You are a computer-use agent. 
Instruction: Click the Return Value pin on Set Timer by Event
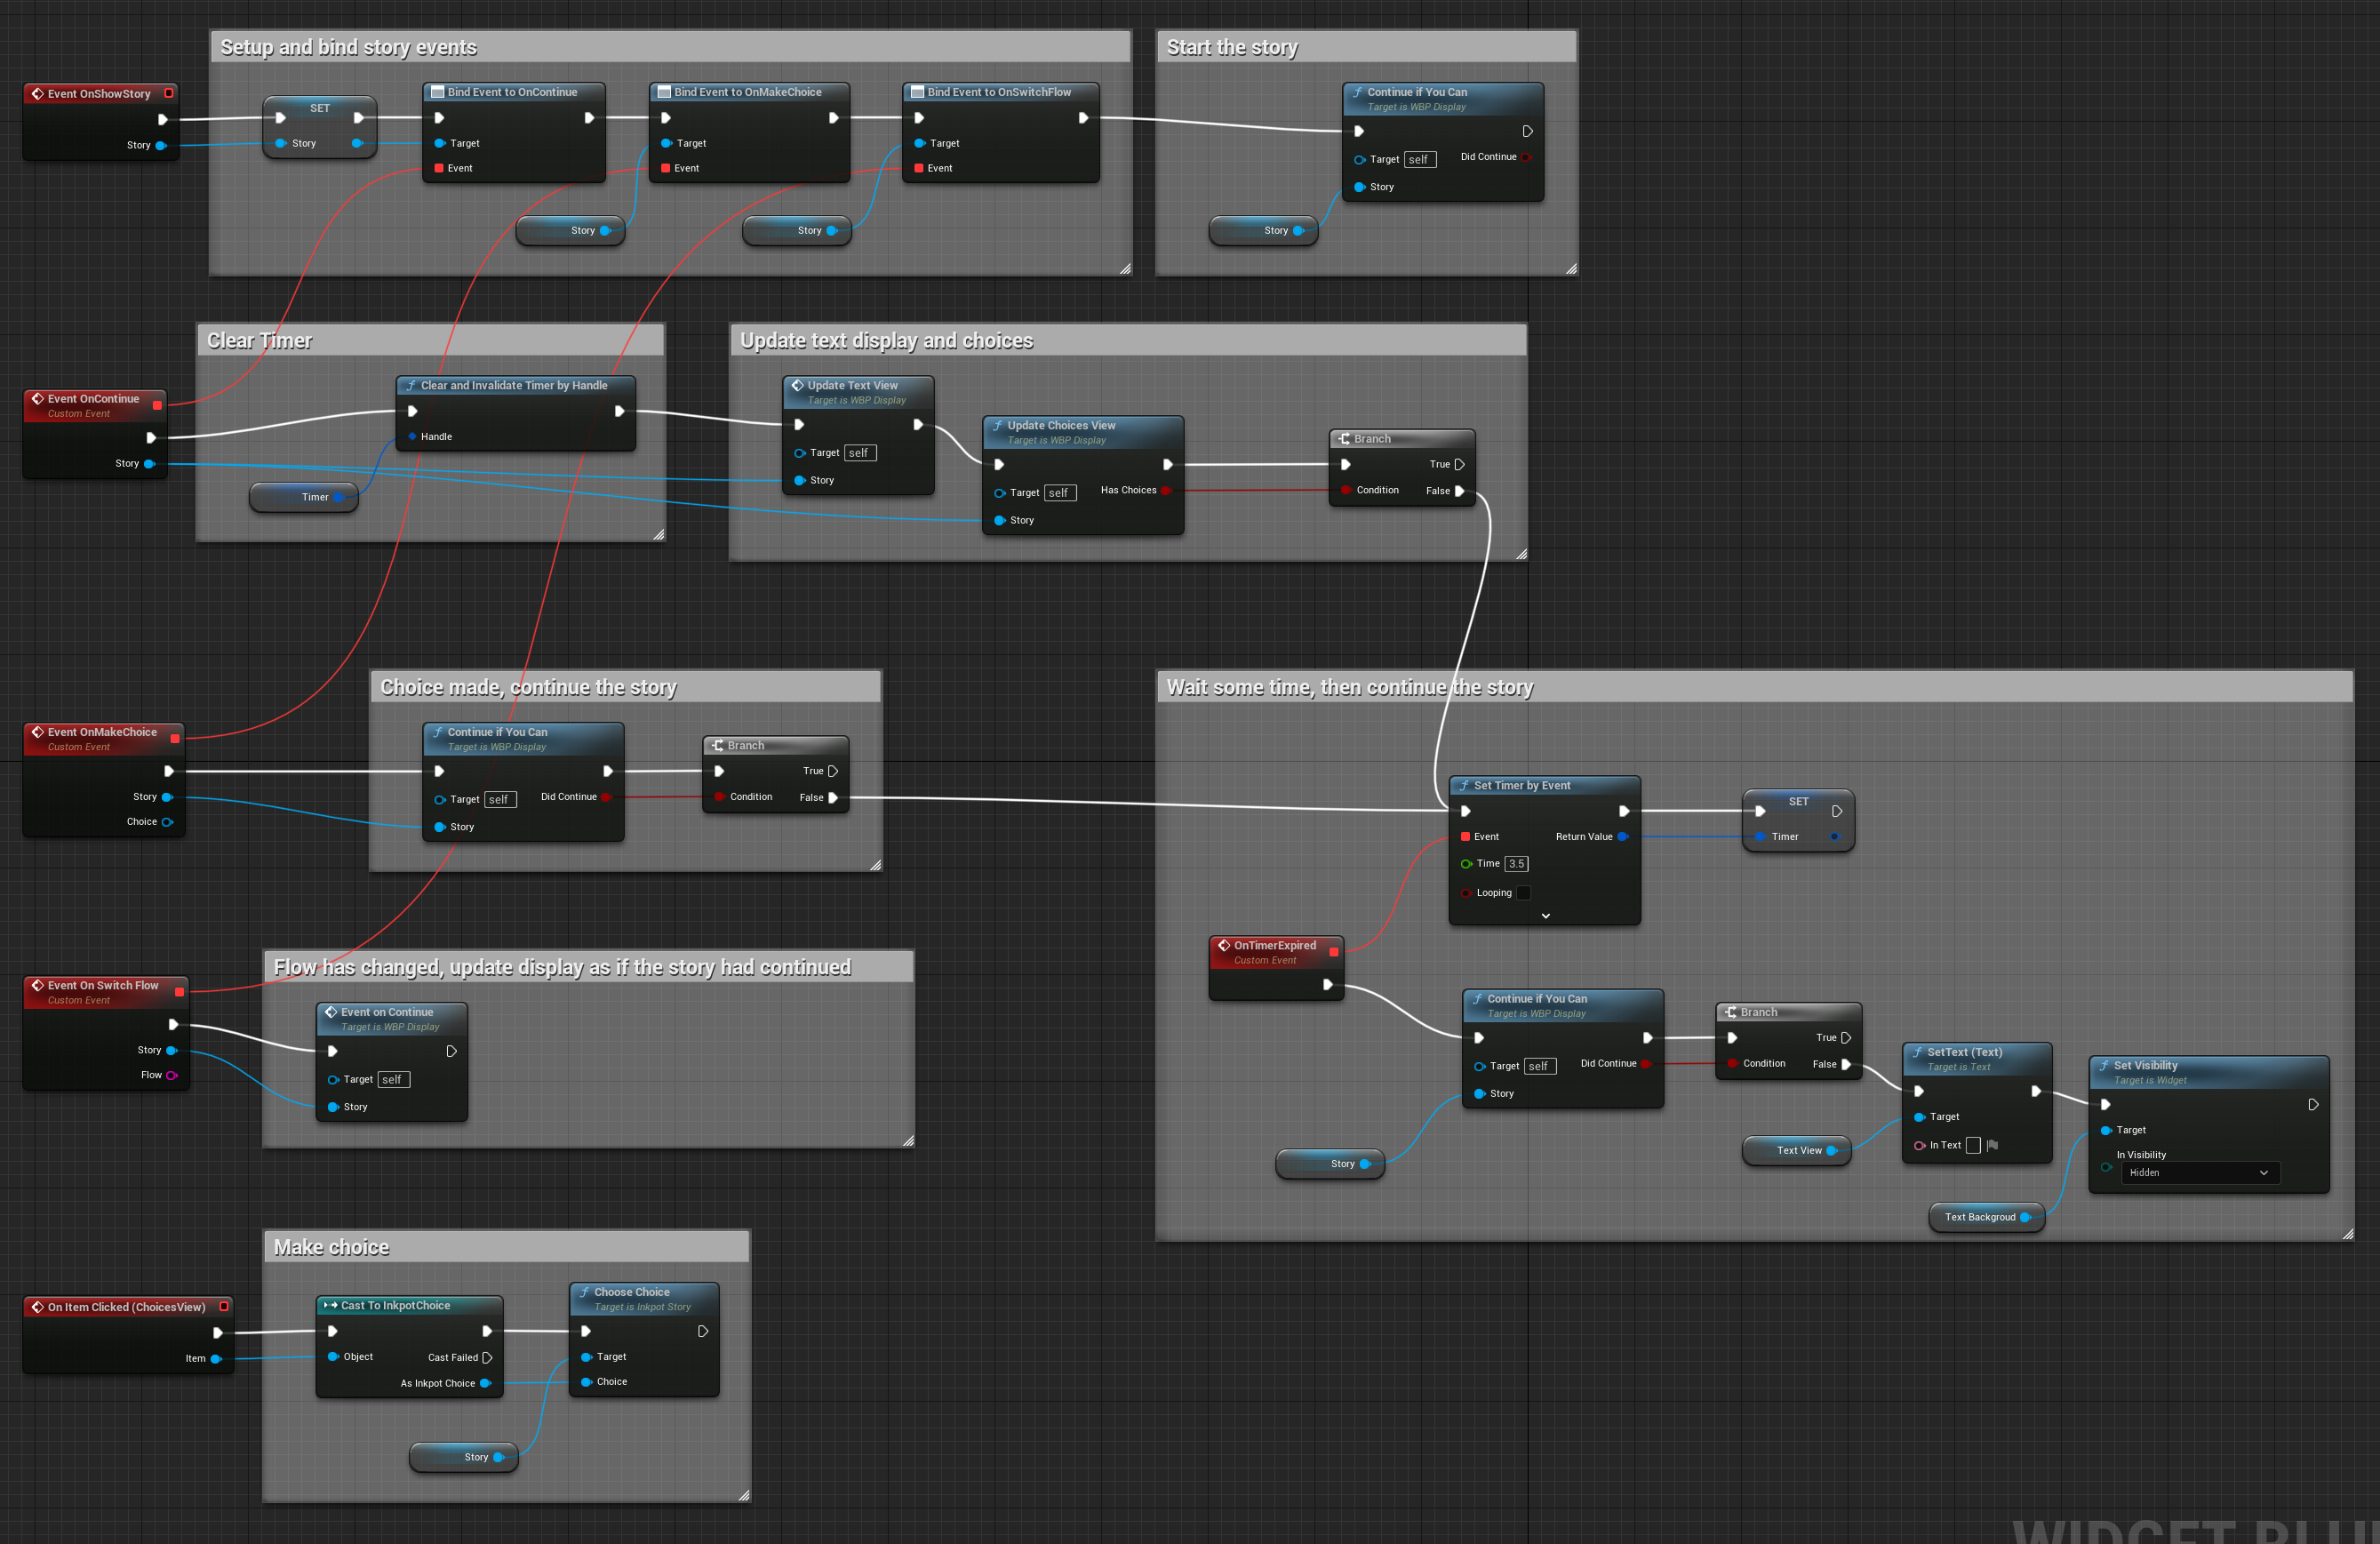(x=1622, y=836)
